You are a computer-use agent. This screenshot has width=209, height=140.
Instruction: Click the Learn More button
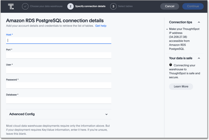pos(181,86)
